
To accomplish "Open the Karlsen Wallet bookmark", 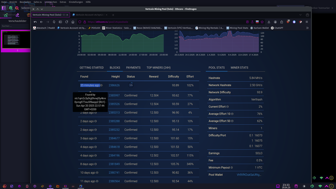I will click(x=259, y=28).
